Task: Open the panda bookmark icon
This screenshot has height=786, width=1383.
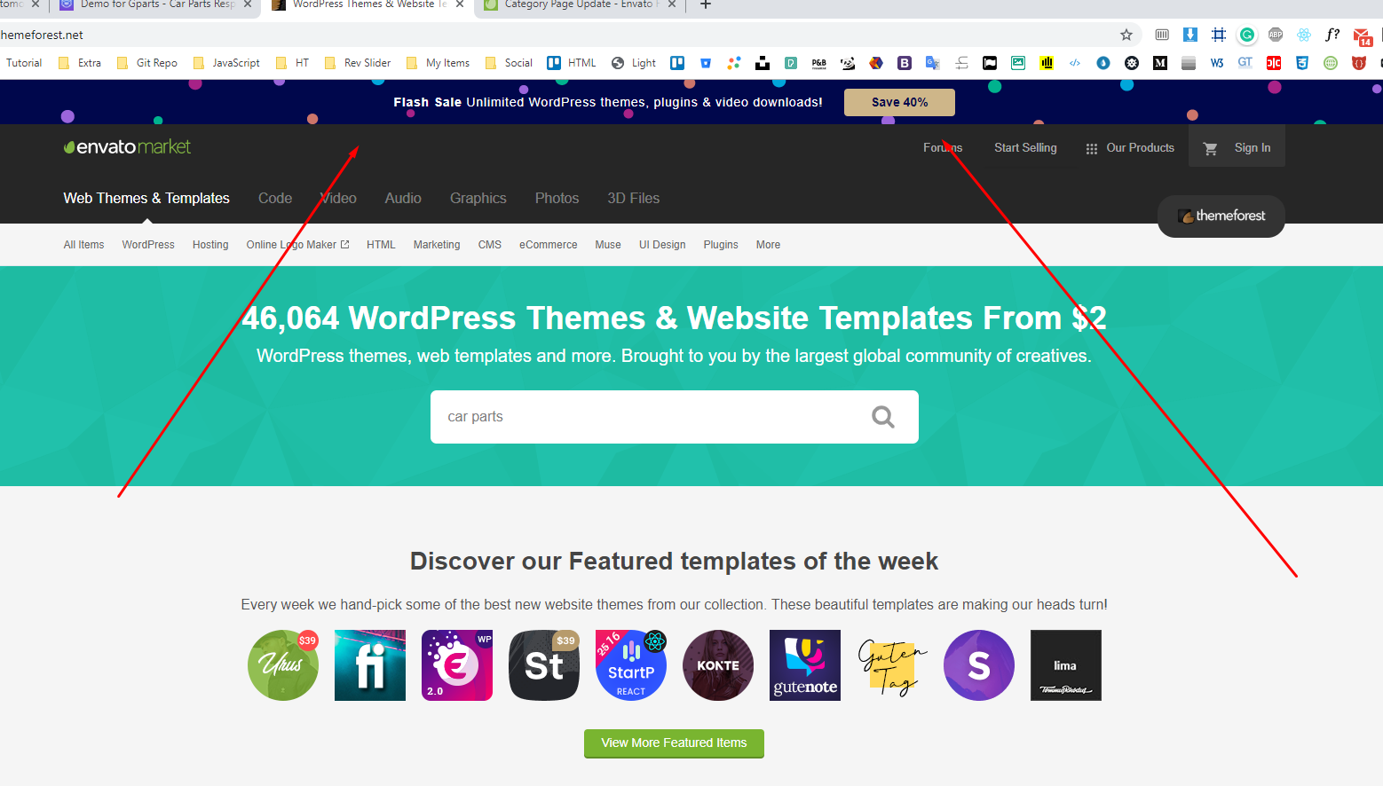Action: tap(848, 63)
